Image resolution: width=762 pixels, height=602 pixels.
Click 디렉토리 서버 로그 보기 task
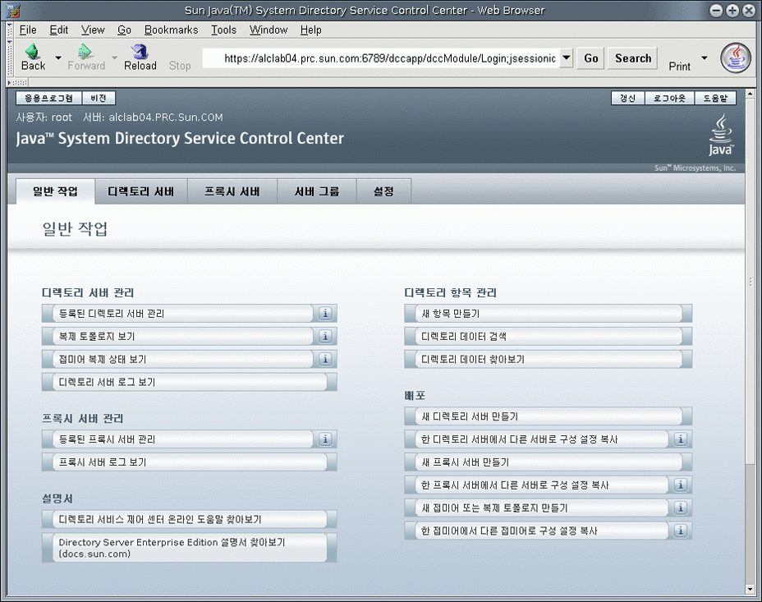click(189, 382)
